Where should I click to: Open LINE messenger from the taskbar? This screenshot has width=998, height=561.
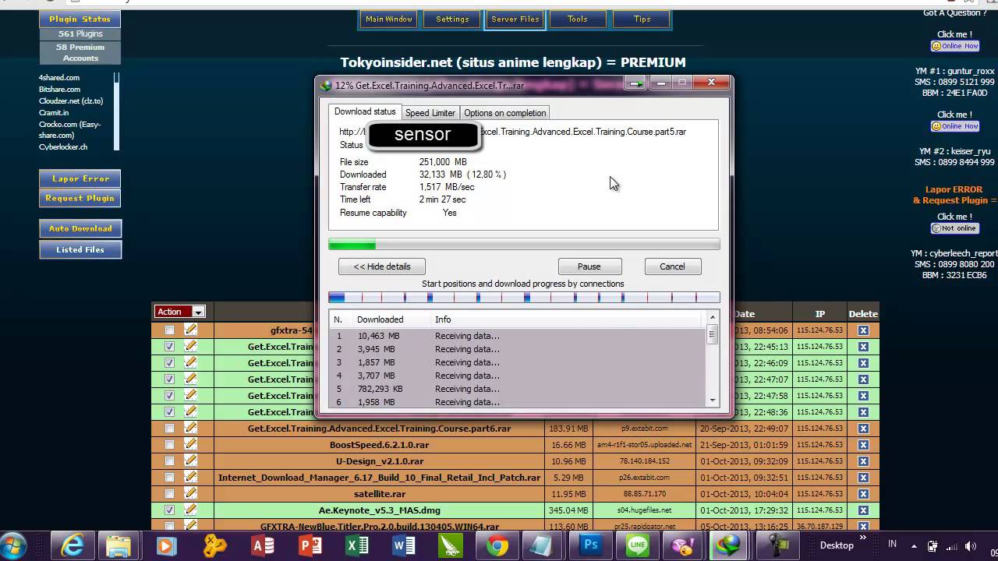[x=638, y=545]
